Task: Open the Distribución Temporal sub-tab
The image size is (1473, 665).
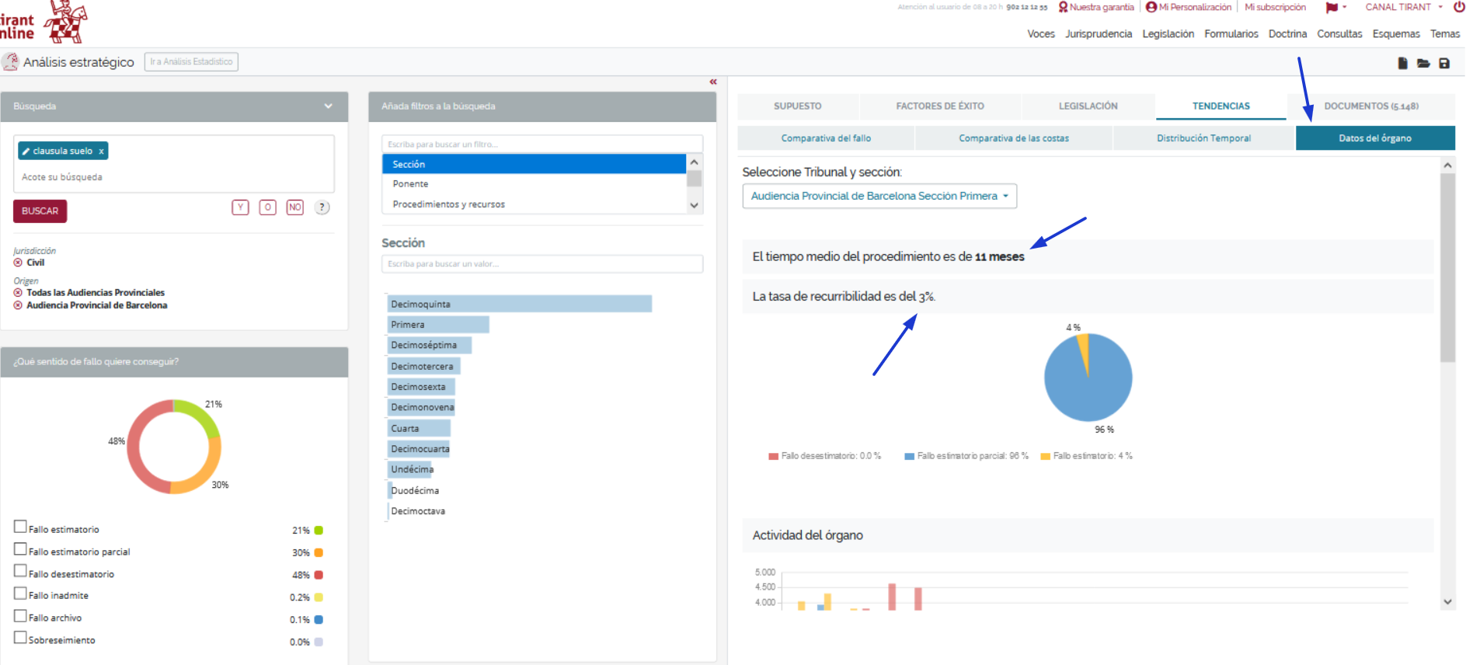Action: click(1203, 138)
